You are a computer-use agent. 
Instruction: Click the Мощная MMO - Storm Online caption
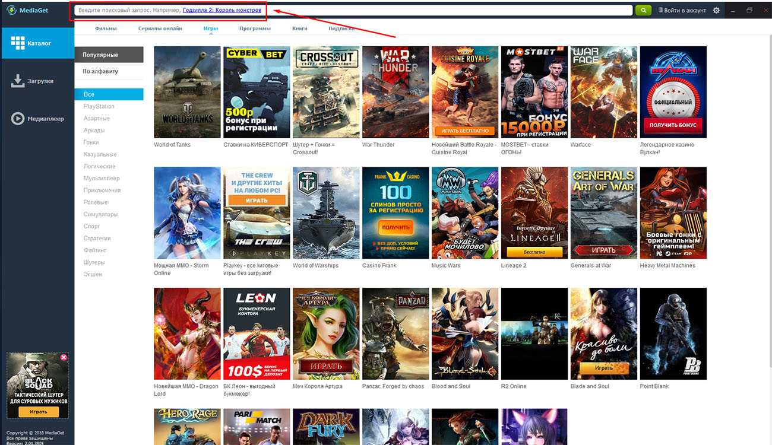(181, 269)
